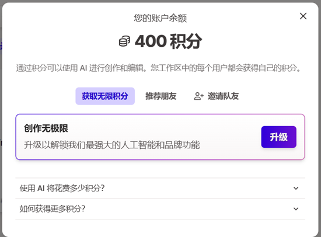Click the 您的账户余额 dialog title

click(x=160, y=18)
